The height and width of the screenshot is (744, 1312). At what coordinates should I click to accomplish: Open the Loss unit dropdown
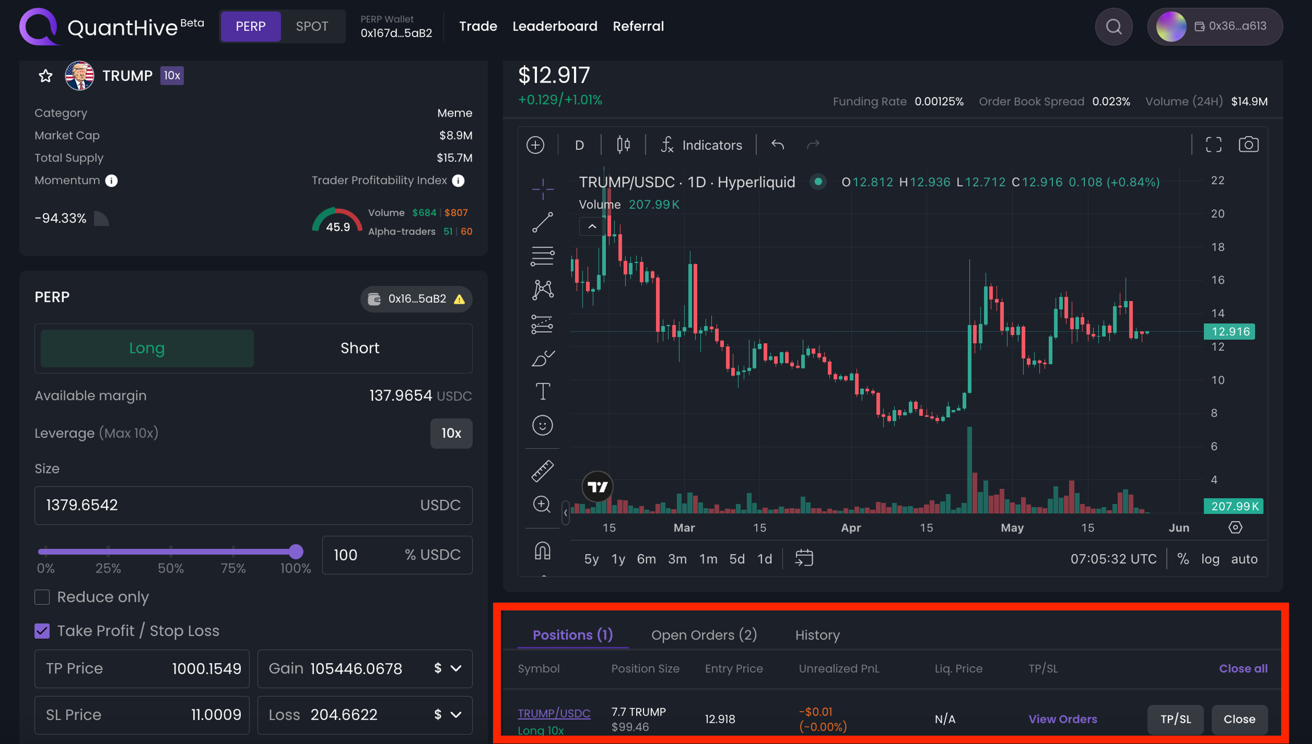(x=448, y=714)
